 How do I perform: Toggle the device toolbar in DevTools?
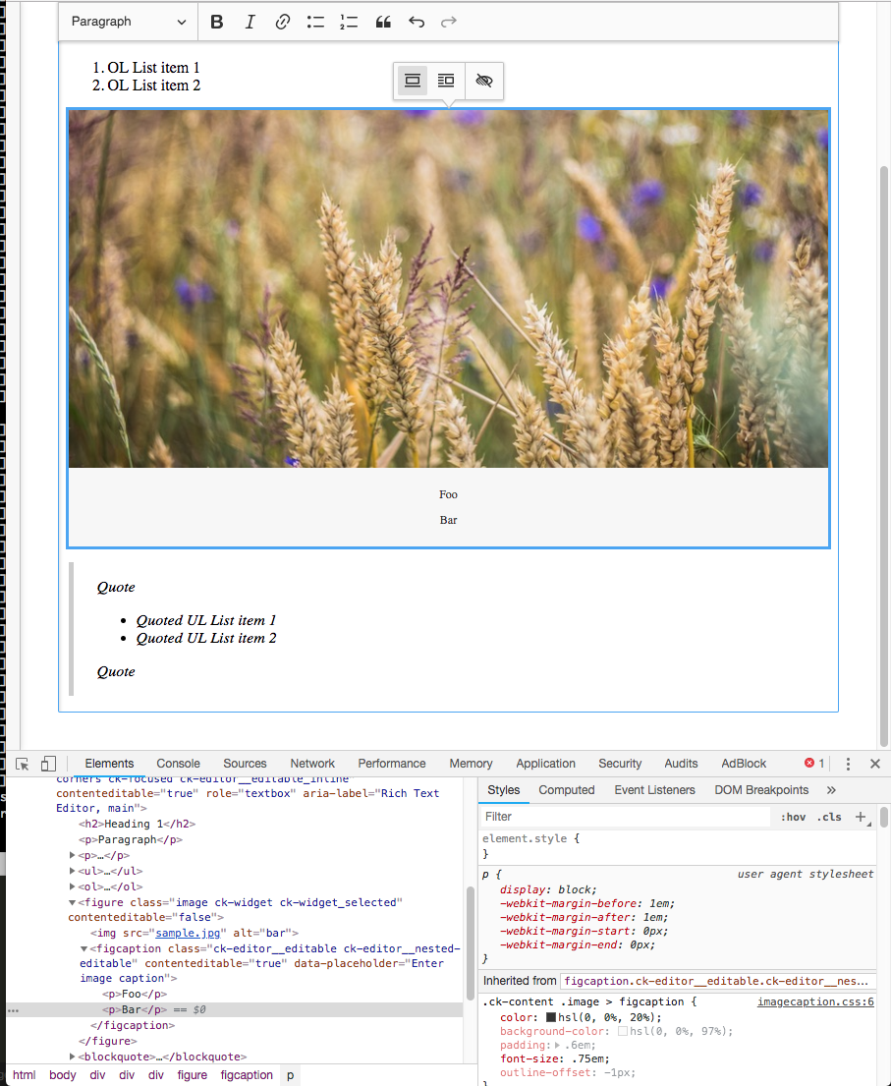pyautogui.click(x=48, y=764)
